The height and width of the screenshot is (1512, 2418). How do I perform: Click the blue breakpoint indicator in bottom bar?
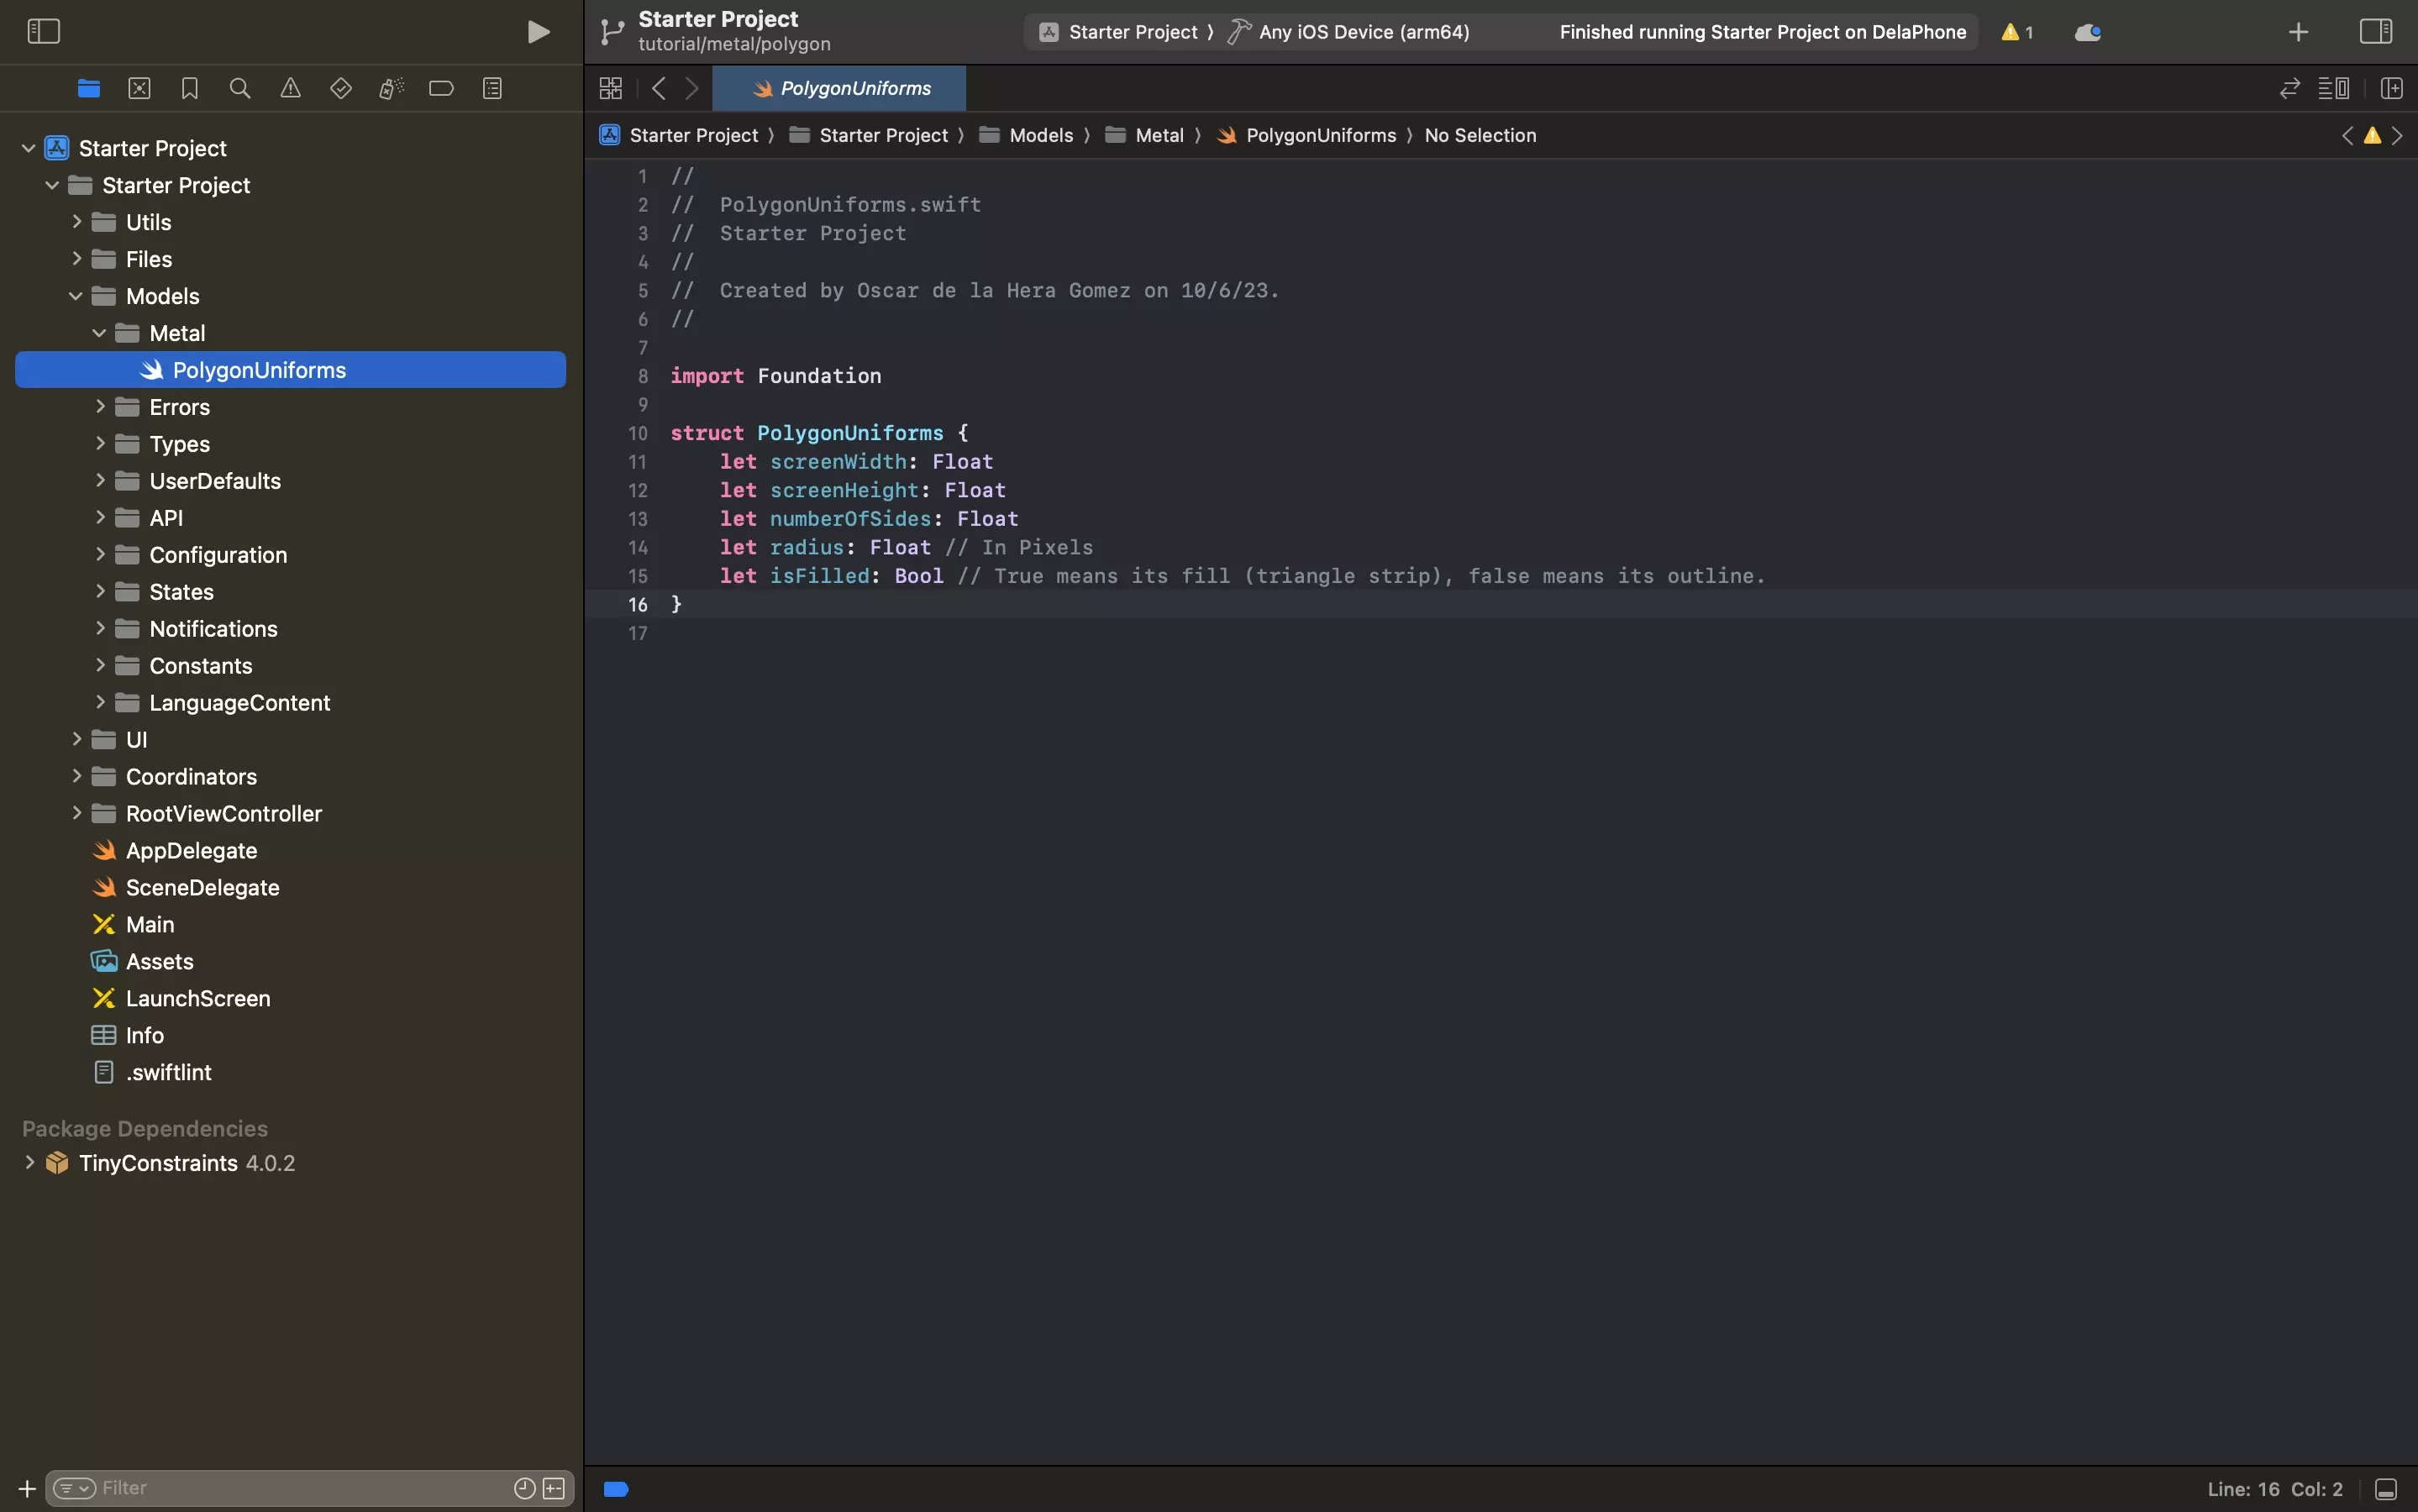tap(616, 1489)
